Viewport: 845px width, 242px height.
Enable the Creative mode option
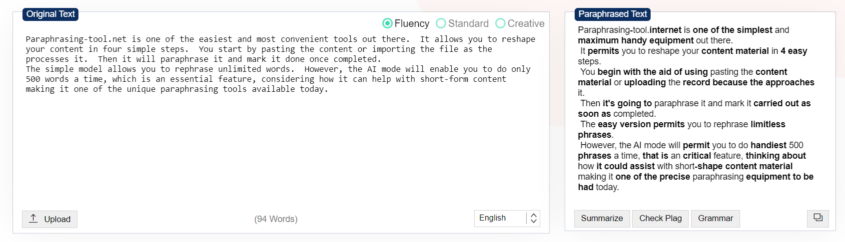click(500, 23)
